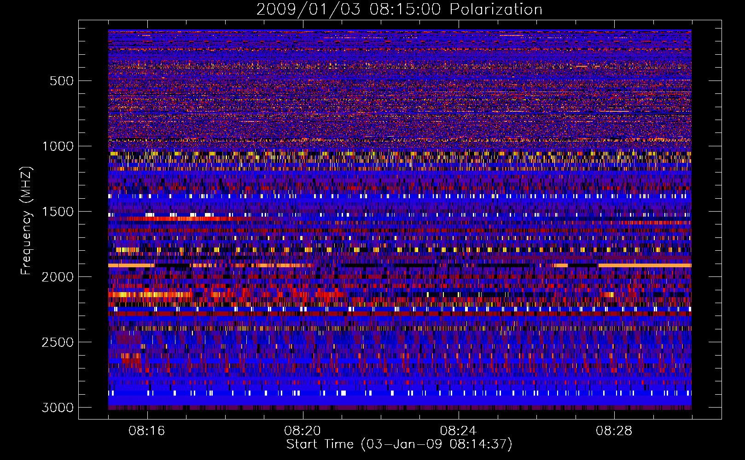The width and height of the screenshot is (745, 460).
Task: Click the 08:24 time tick label
Action: pos(458,431)
